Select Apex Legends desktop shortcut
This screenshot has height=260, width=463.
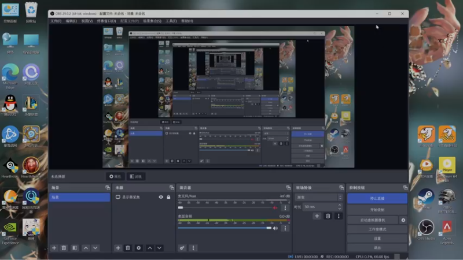coord(447,232)
